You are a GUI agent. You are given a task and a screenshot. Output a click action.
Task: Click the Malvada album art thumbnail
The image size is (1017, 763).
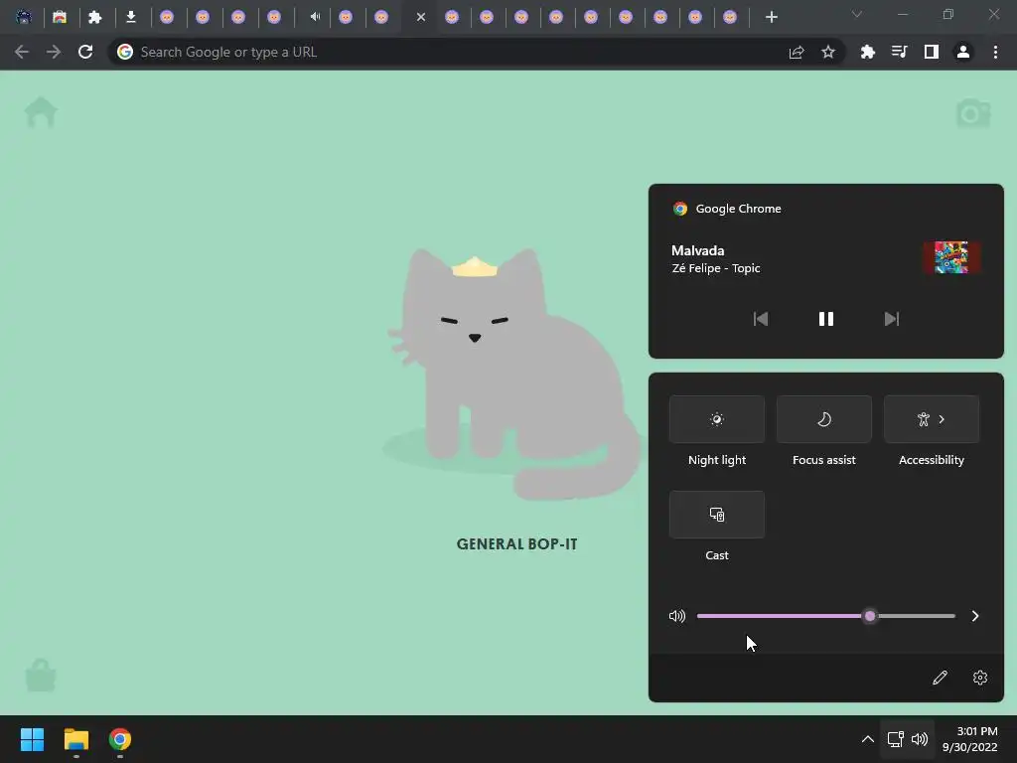point(950,257)
